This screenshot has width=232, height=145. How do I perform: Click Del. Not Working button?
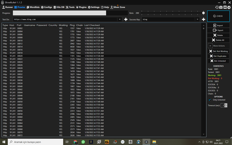218,51
